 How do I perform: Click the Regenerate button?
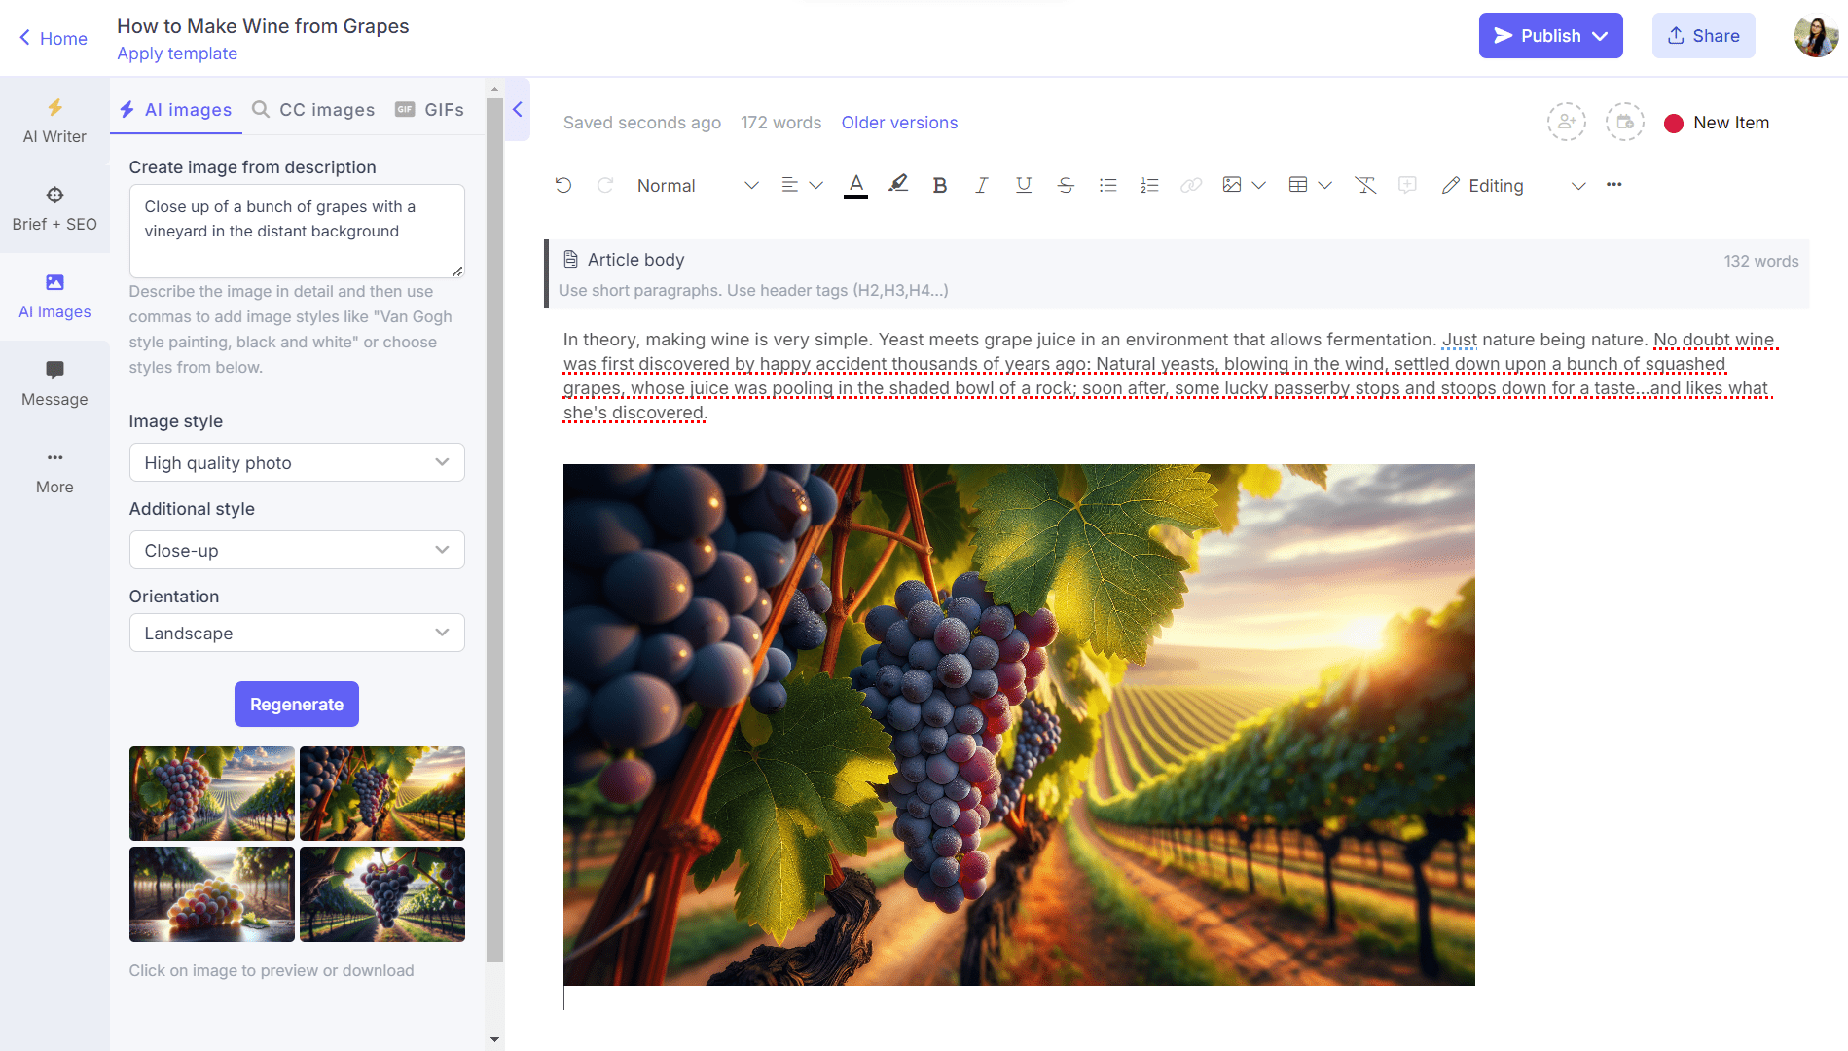(297, 704)
